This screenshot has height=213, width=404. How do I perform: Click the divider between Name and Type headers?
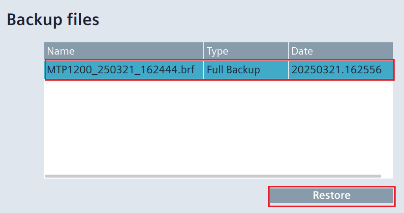(x=204, y=51)
